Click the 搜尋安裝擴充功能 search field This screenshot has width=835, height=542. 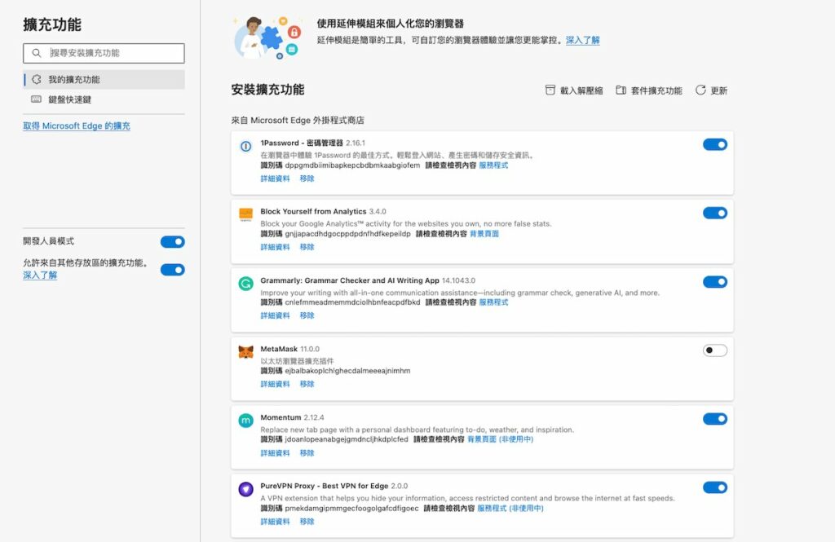point(104,53)
